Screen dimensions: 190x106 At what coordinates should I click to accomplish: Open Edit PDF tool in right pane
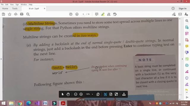coord(187,34)
